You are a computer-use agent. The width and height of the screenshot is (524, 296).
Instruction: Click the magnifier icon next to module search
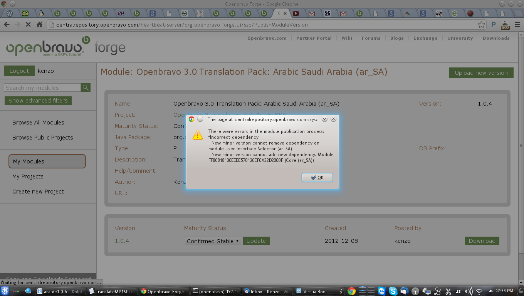click(x=86, y=88)
